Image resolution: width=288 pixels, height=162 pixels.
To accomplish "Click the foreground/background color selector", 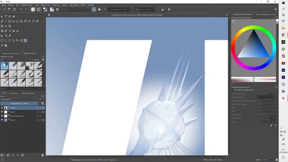I will coord(45,9).
